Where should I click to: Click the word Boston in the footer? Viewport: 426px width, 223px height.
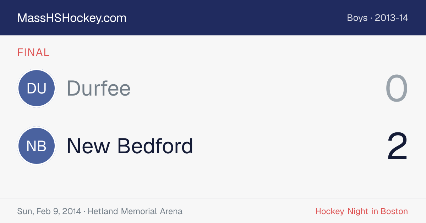(394, 211)
